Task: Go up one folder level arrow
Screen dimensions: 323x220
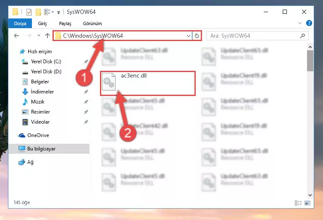Action: [47, 36]
